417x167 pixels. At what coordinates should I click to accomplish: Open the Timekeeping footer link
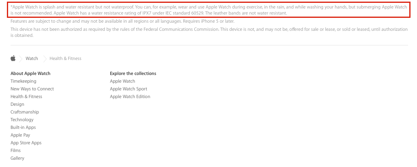(24, 81)
